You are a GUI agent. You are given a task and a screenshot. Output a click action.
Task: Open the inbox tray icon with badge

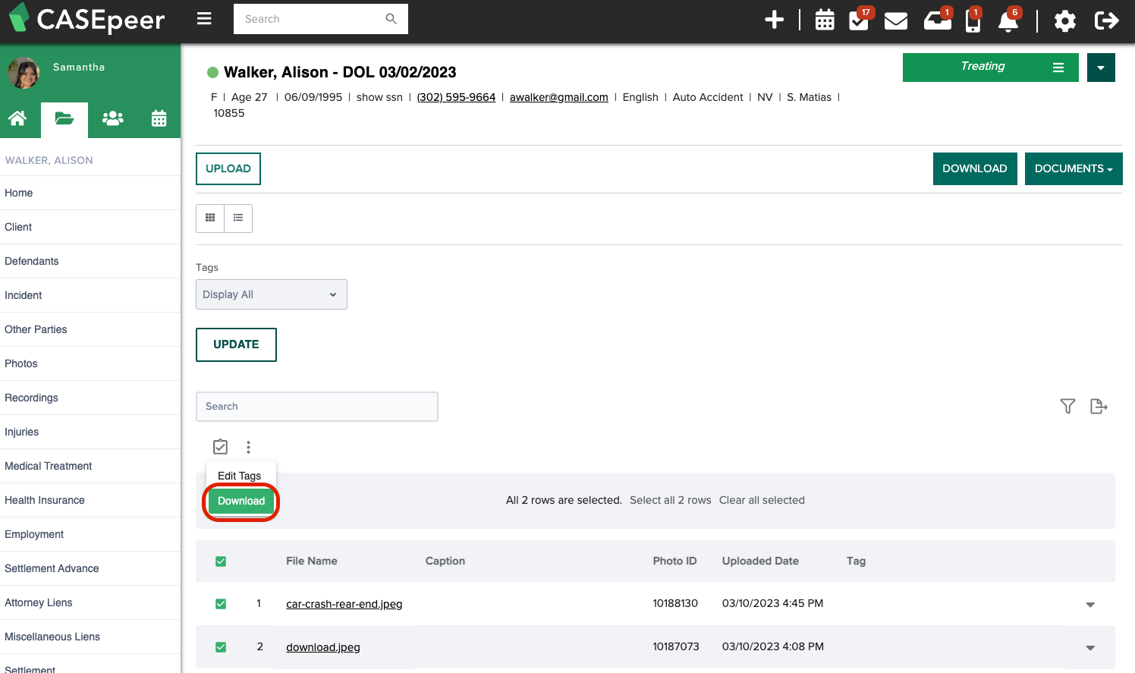pyautogui.click(x=937, y=20)
